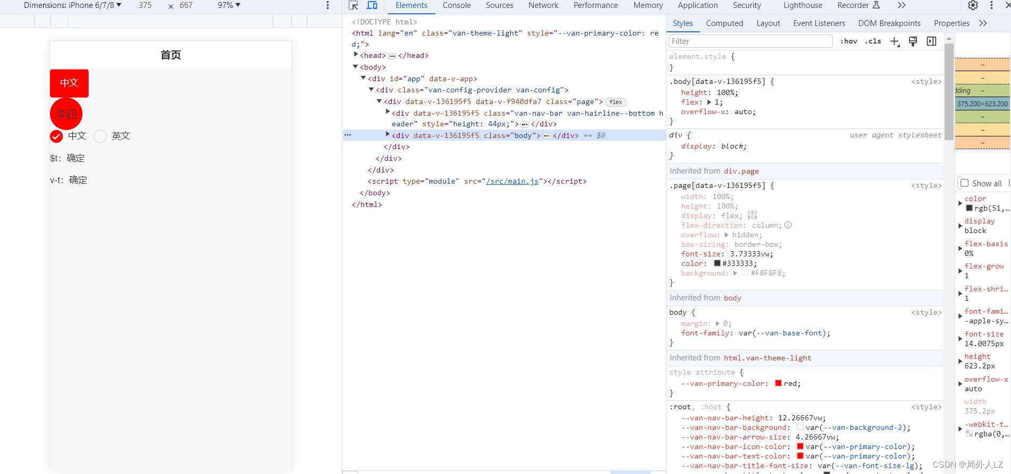1011x474 pixels.
Task: Click the #F8F8F8 background swatch
Action: click(745, 273)
